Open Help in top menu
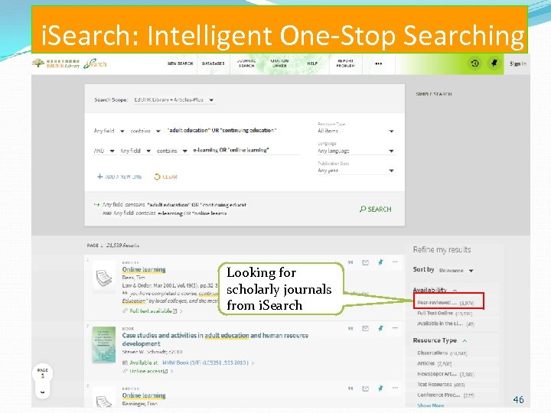 [x=312, y=63]
